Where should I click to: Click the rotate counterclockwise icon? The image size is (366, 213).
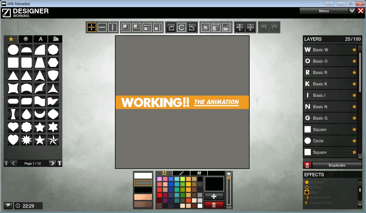point(192,27)
